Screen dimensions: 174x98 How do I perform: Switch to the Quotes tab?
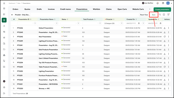(27, 9)
